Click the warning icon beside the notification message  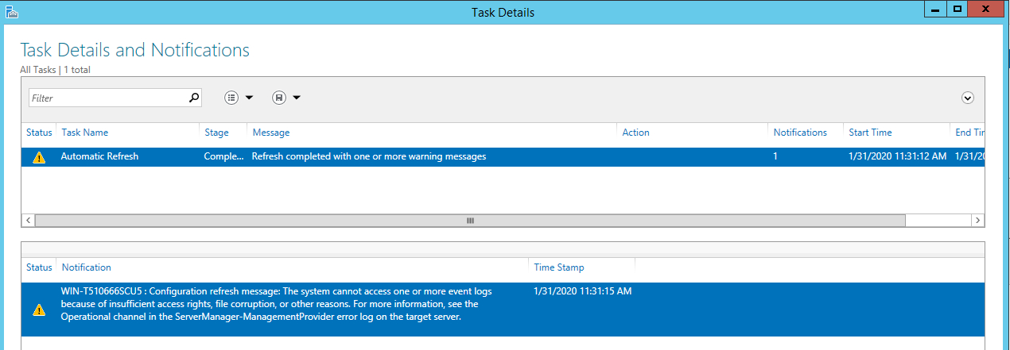[39, 310]
